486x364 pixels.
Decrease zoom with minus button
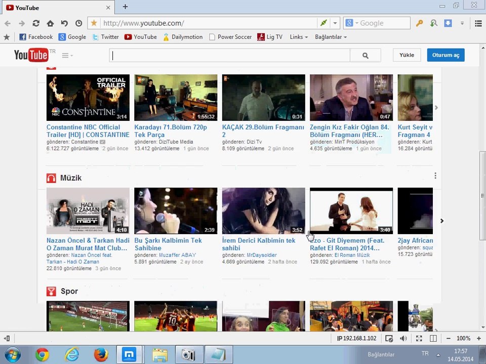click(x=448, y=338)
